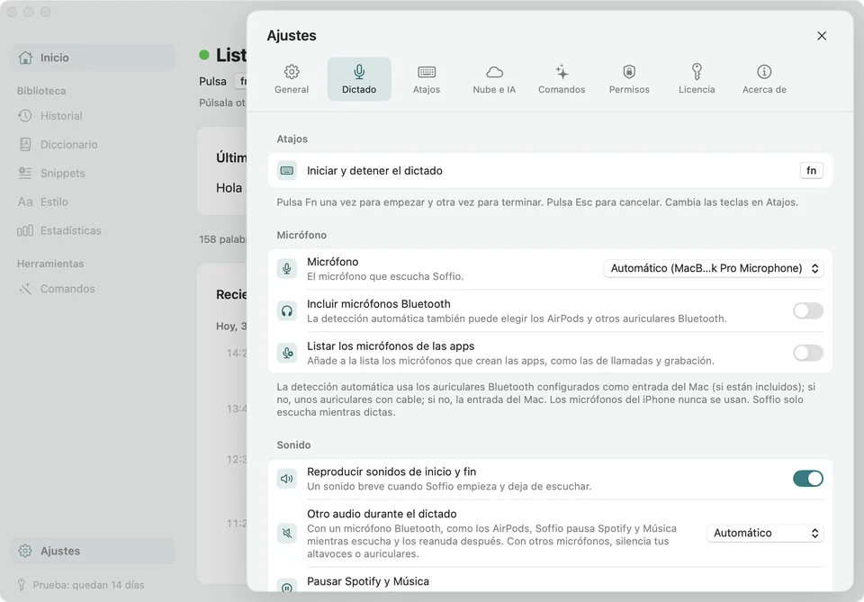864x602 pixels.
Task: Open the Otro audio durante el dictado dropdown
Action: 765,533
